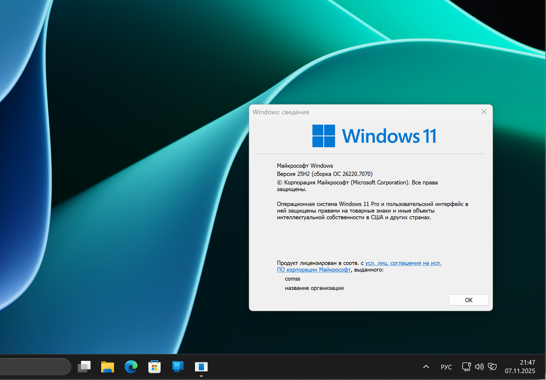Viewport: 546px width, 380px height.
Task: Open volume controls via the speaker icon
Action: coord(479,367)
